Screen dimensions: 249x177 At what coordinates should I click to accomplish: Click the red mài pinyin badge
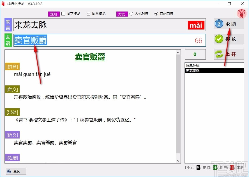tap(196, 25)
